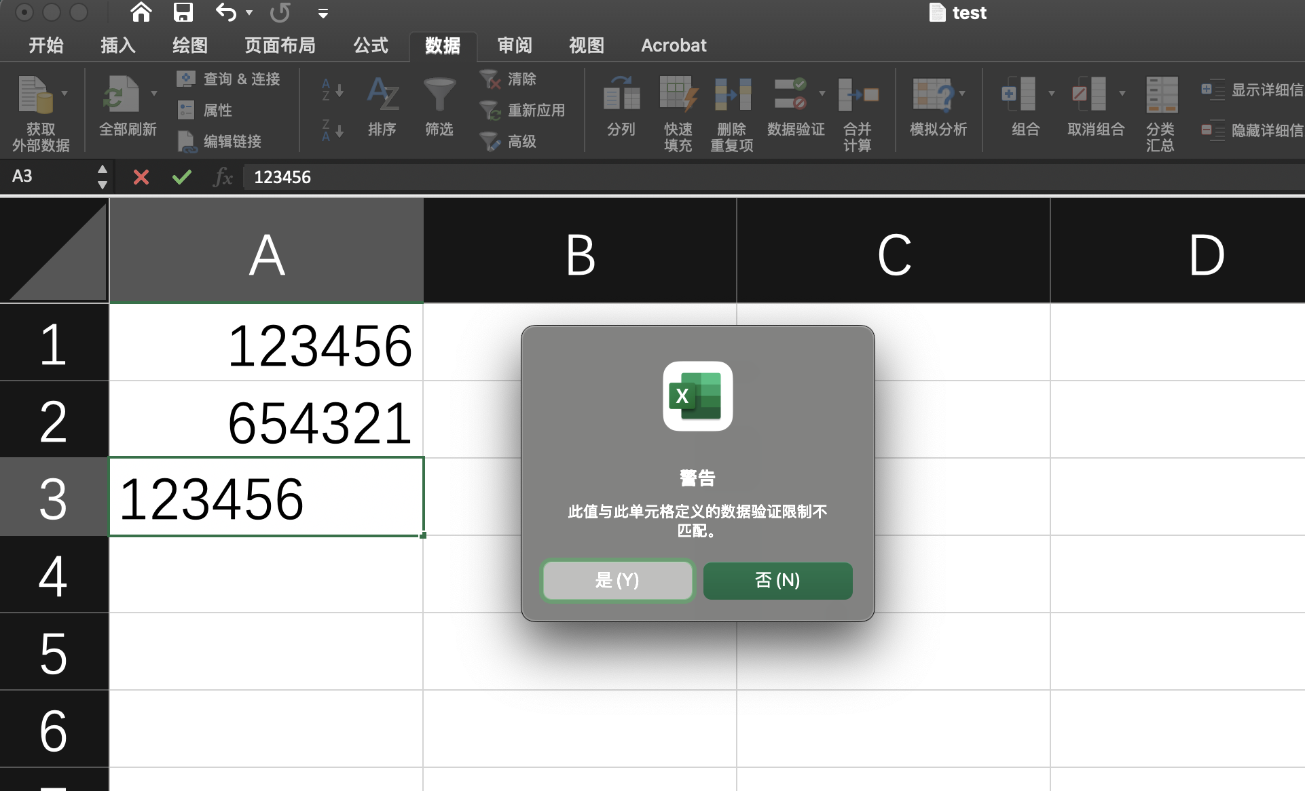The height and width of the screenshot is (791, 1305).
Task: Click the fx insert function icon
Action: tap(223, 177)
